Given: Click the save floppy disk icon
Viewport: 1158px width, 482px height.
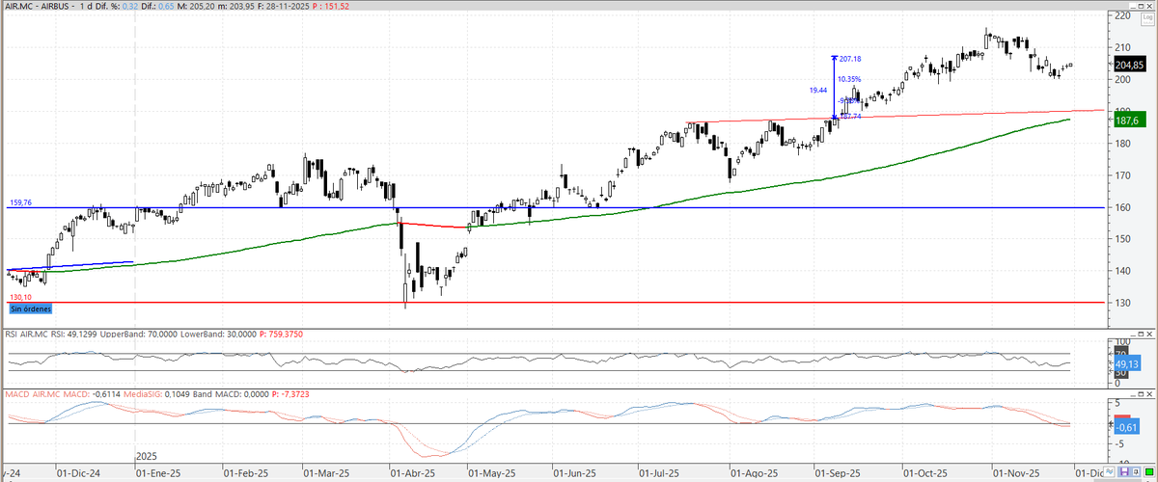Looking at the screenshot, I should (x=1123, y=471).
